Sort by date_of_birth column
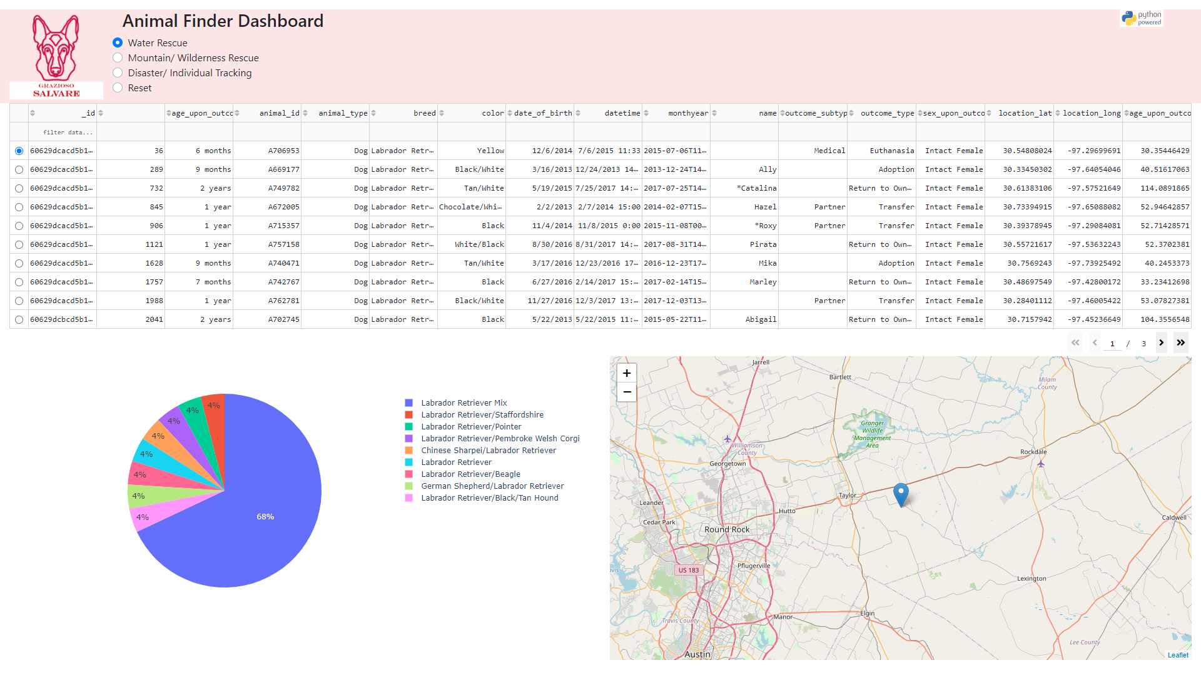The width and height of the screenshot is (1201, 675). point(510,113)
